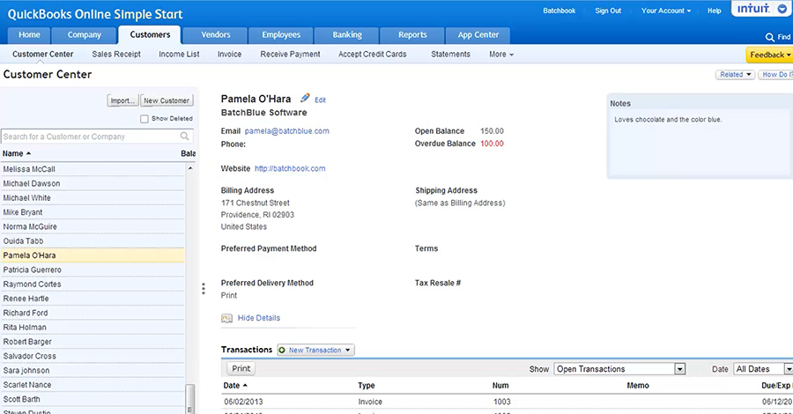Click the magnifier icon in customer search box
Screen dimensions: 793x414
click(x=185, y=136)
